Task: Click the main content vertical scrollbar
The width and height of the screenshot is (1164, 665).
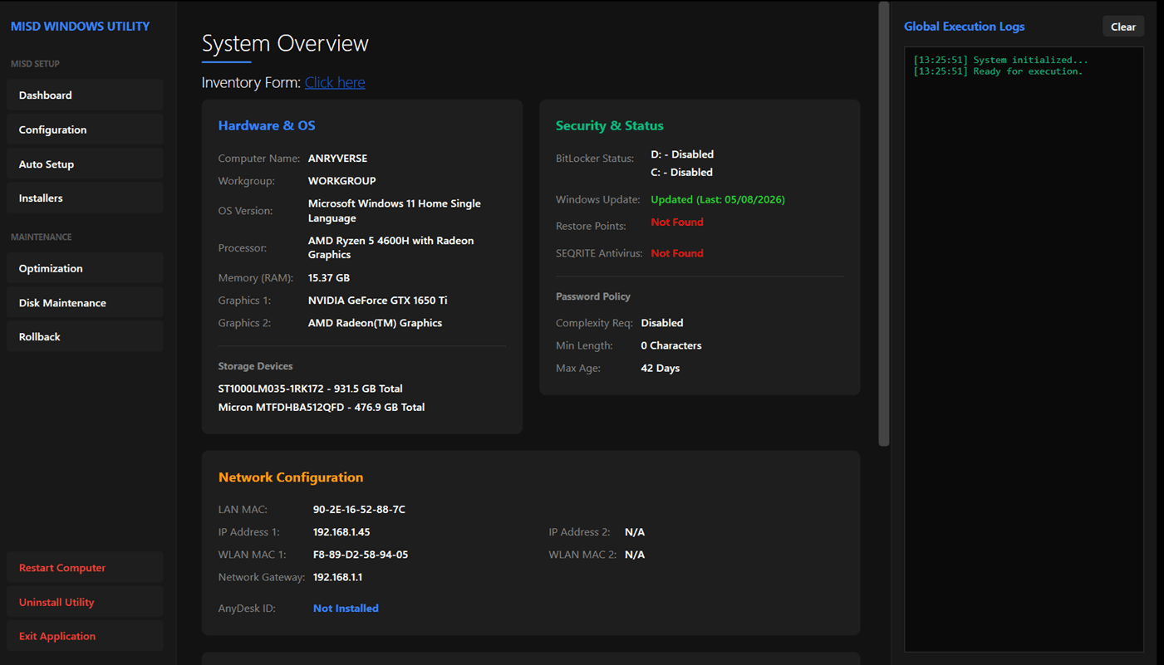Action: click(x=884, y=224)
